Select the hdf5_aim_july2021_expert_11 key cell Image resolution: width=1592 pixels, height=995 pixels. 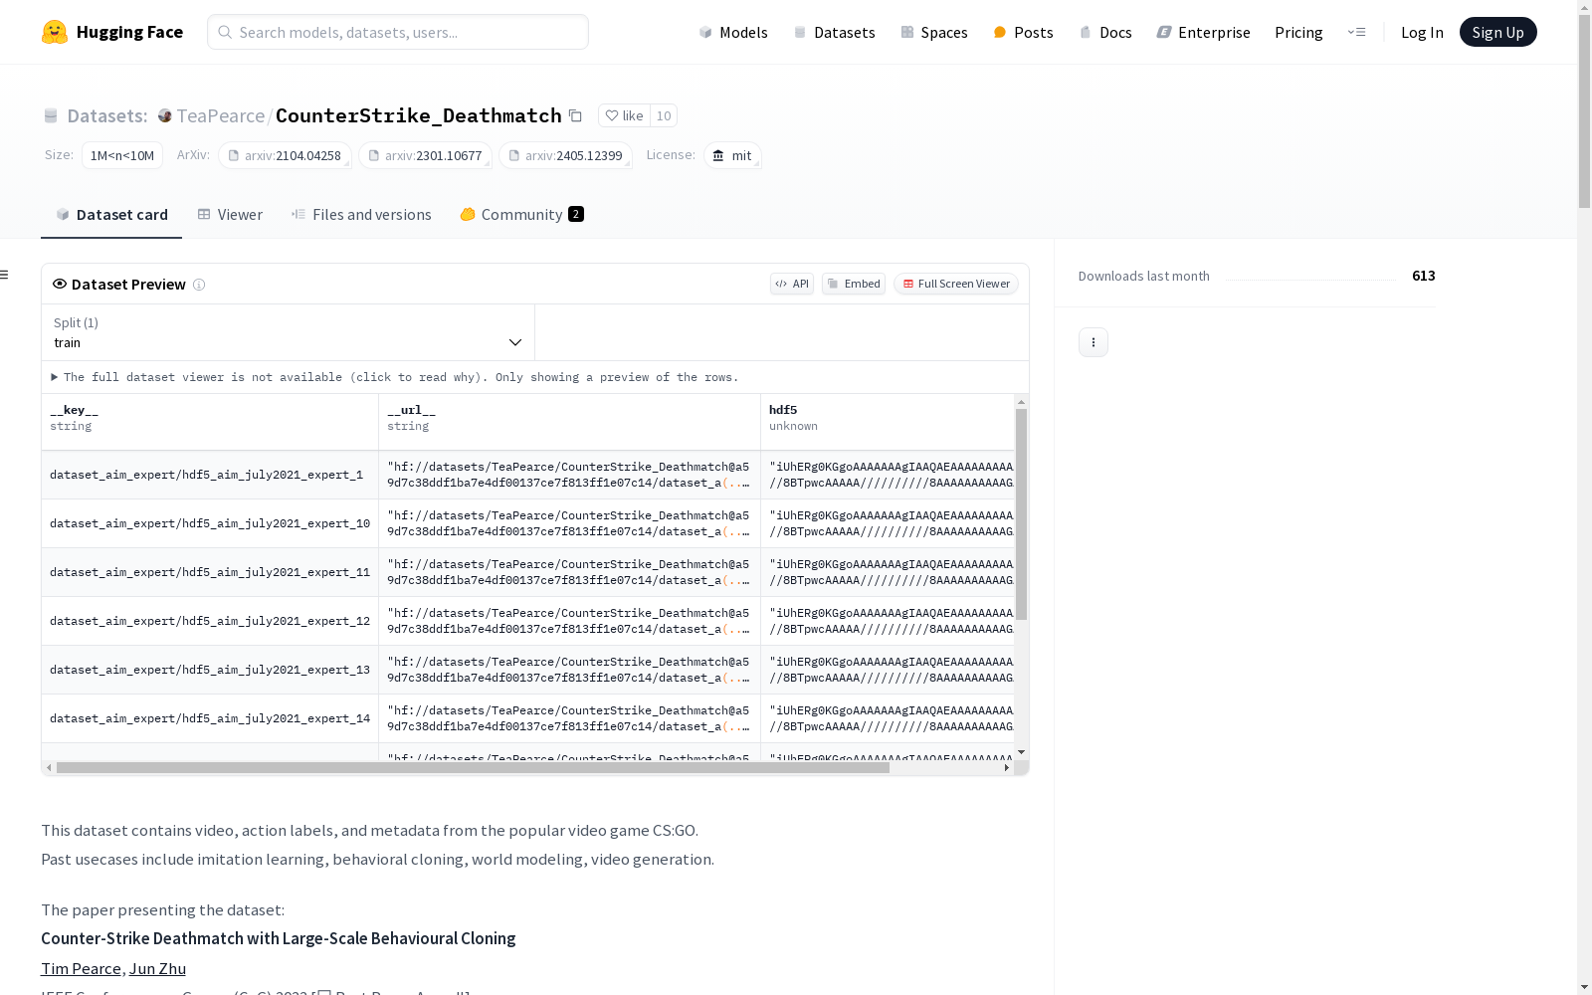pyautogui.click(x=210, y=572)
